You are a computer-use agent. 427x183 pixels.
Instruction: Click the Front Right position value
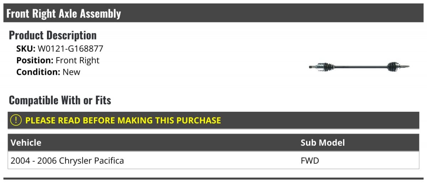tap(78, 61)
